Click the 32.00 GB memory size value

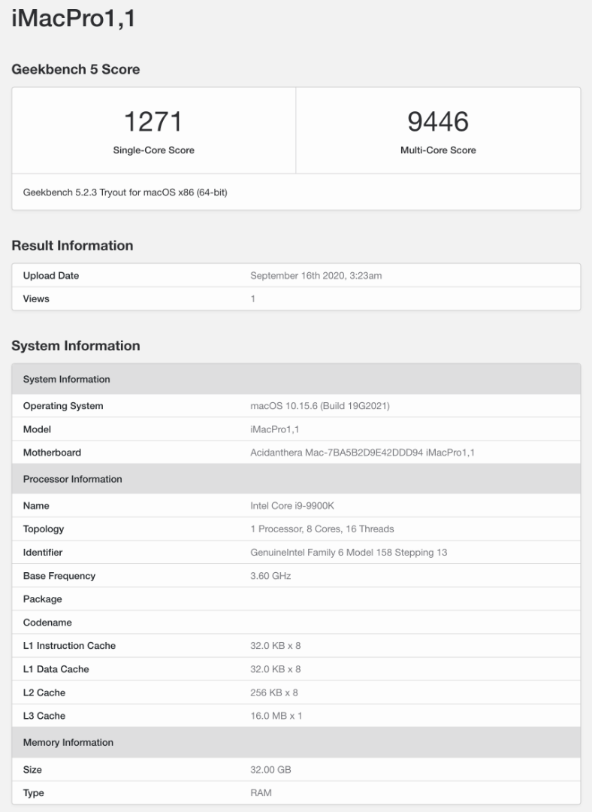click(270, 770)
